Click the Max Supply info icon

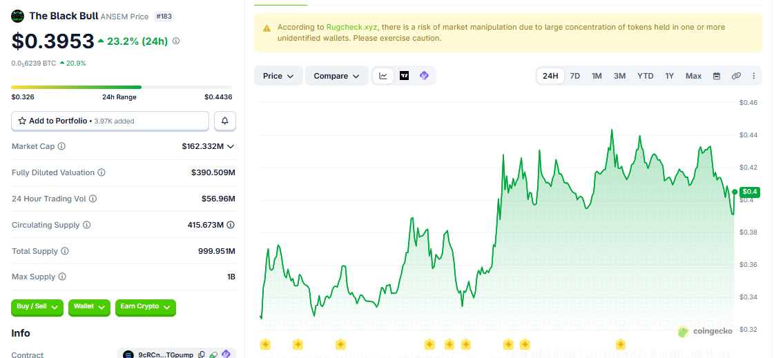(62, 277)
